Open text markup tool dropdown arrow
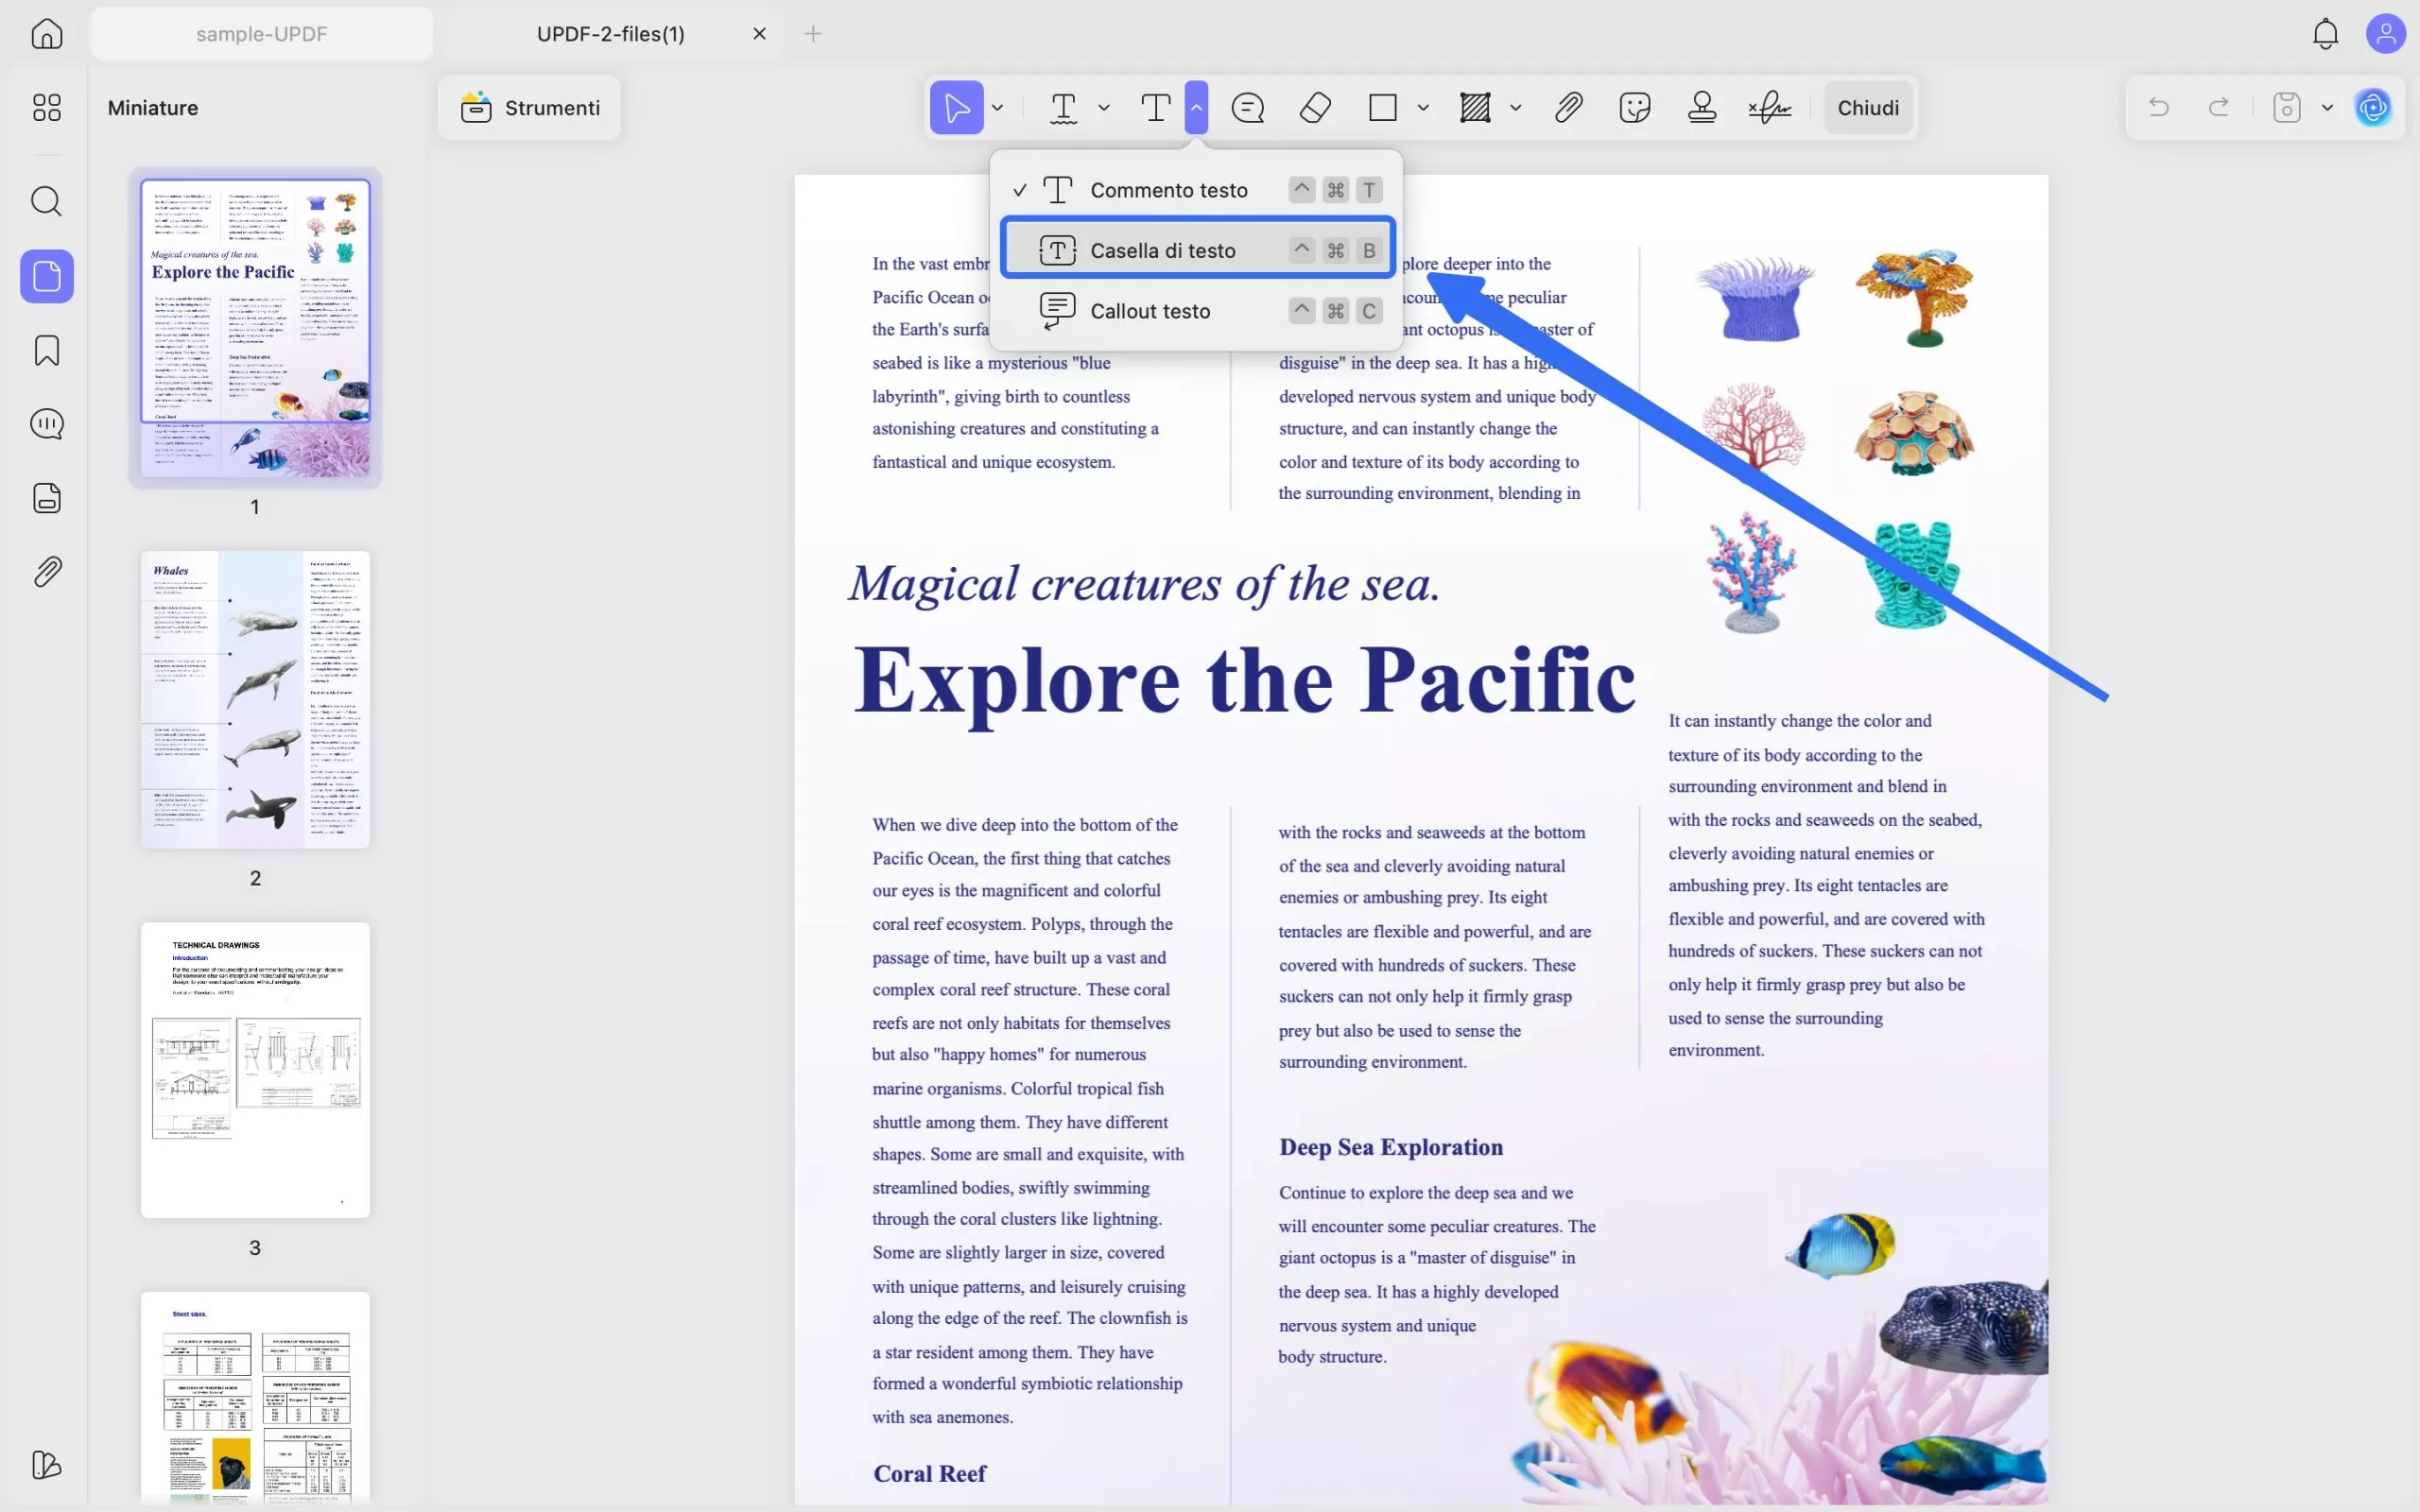The width and height of the screenshot is (2420, 1512). tap(1104, 107)
